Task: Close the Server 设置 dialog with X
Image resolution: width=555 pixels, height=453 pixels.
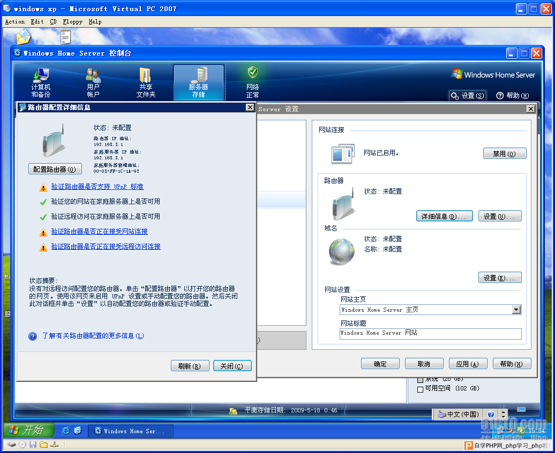Action: point(530,109)
